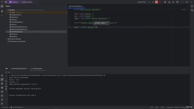Image resolution: width=194 pixels, height=109 pixels.
Task: Start debugging with the bug icon
Action: (153, 2)
